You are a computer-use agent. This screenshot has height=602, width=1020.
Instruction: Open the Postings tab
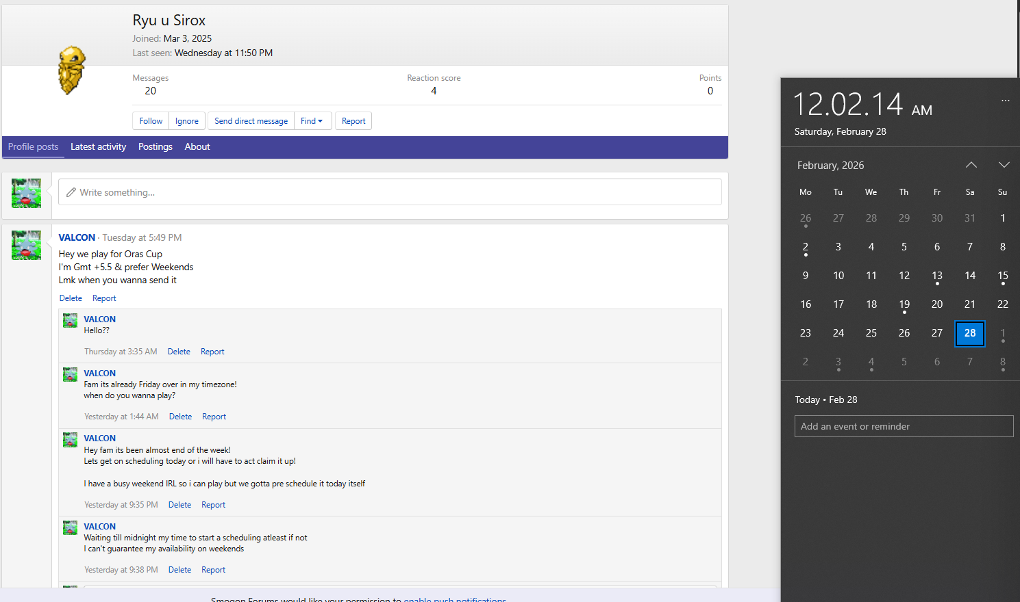click(156, 147)
